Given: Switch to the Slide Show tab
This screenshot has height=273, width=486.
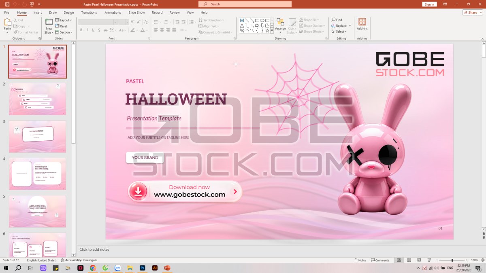Looking at the screenshot, I should (137, 13).
